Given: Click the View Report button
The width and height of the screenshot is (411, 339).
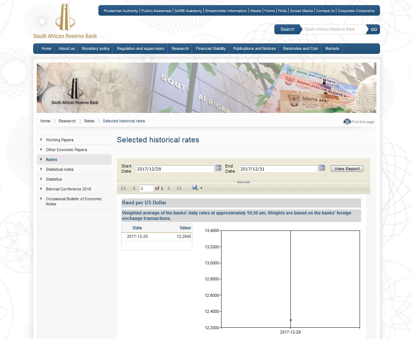Looking at the screenshot, I should point(347,169).
